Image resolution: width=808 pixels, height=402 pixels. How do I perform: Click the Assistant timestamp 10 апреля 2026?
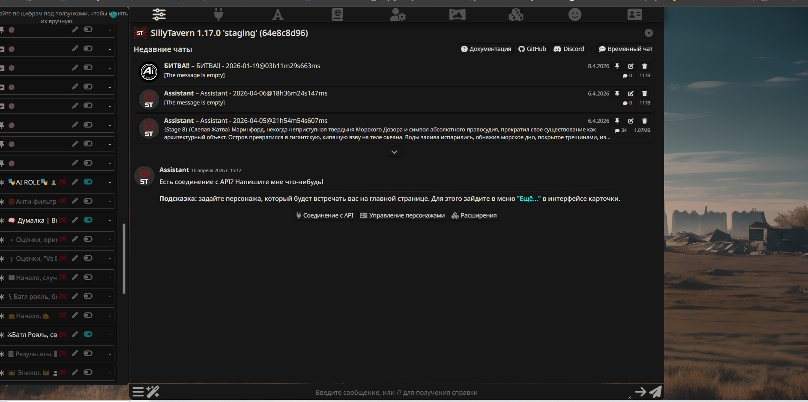(x=216, y=170)
